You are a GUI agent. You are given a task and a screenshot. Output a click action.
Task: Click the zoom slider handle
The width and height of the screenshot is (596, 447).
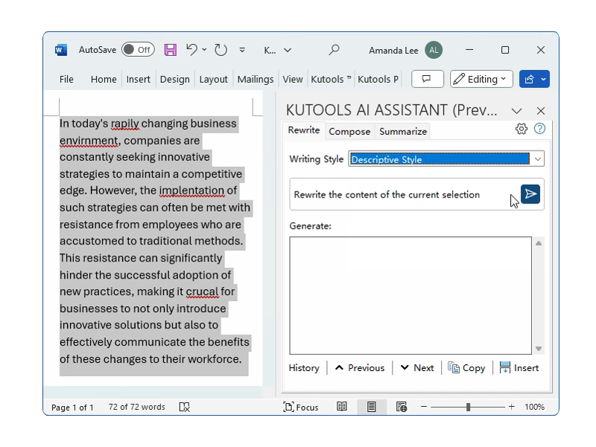coord(469,407)
